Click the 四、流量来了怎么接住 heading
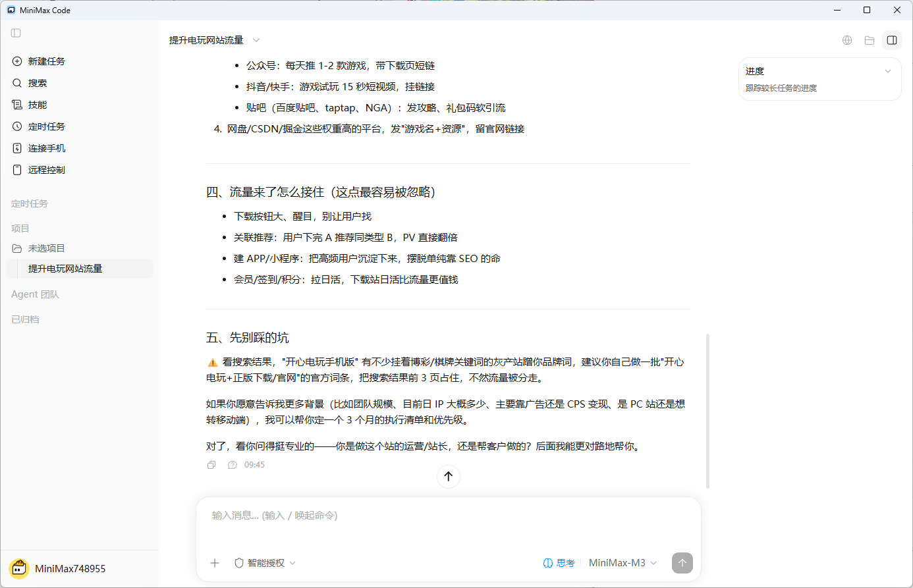This screenshot has height=588, width=913. click(x=321, y=192)
